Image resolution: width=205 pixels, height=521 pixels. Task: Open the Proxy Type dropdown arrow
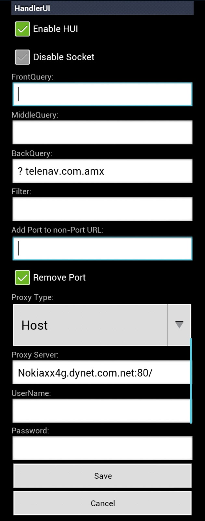(x=179, y=325)
